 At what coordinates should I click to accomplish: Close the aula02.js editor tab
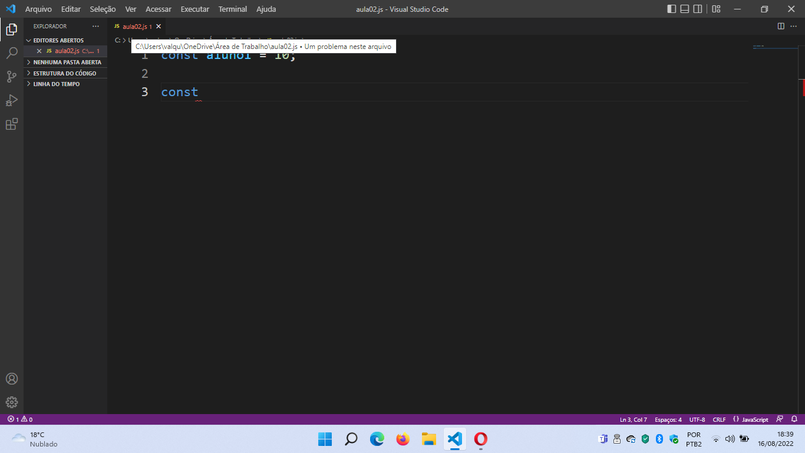pyautogui.click(x=159, y=27)
